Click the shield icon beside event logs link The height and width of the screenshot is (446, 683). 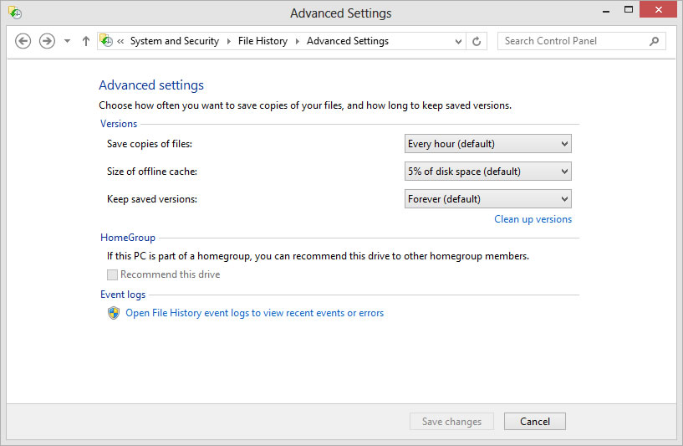pyautogui.click(x=114, y=313)
